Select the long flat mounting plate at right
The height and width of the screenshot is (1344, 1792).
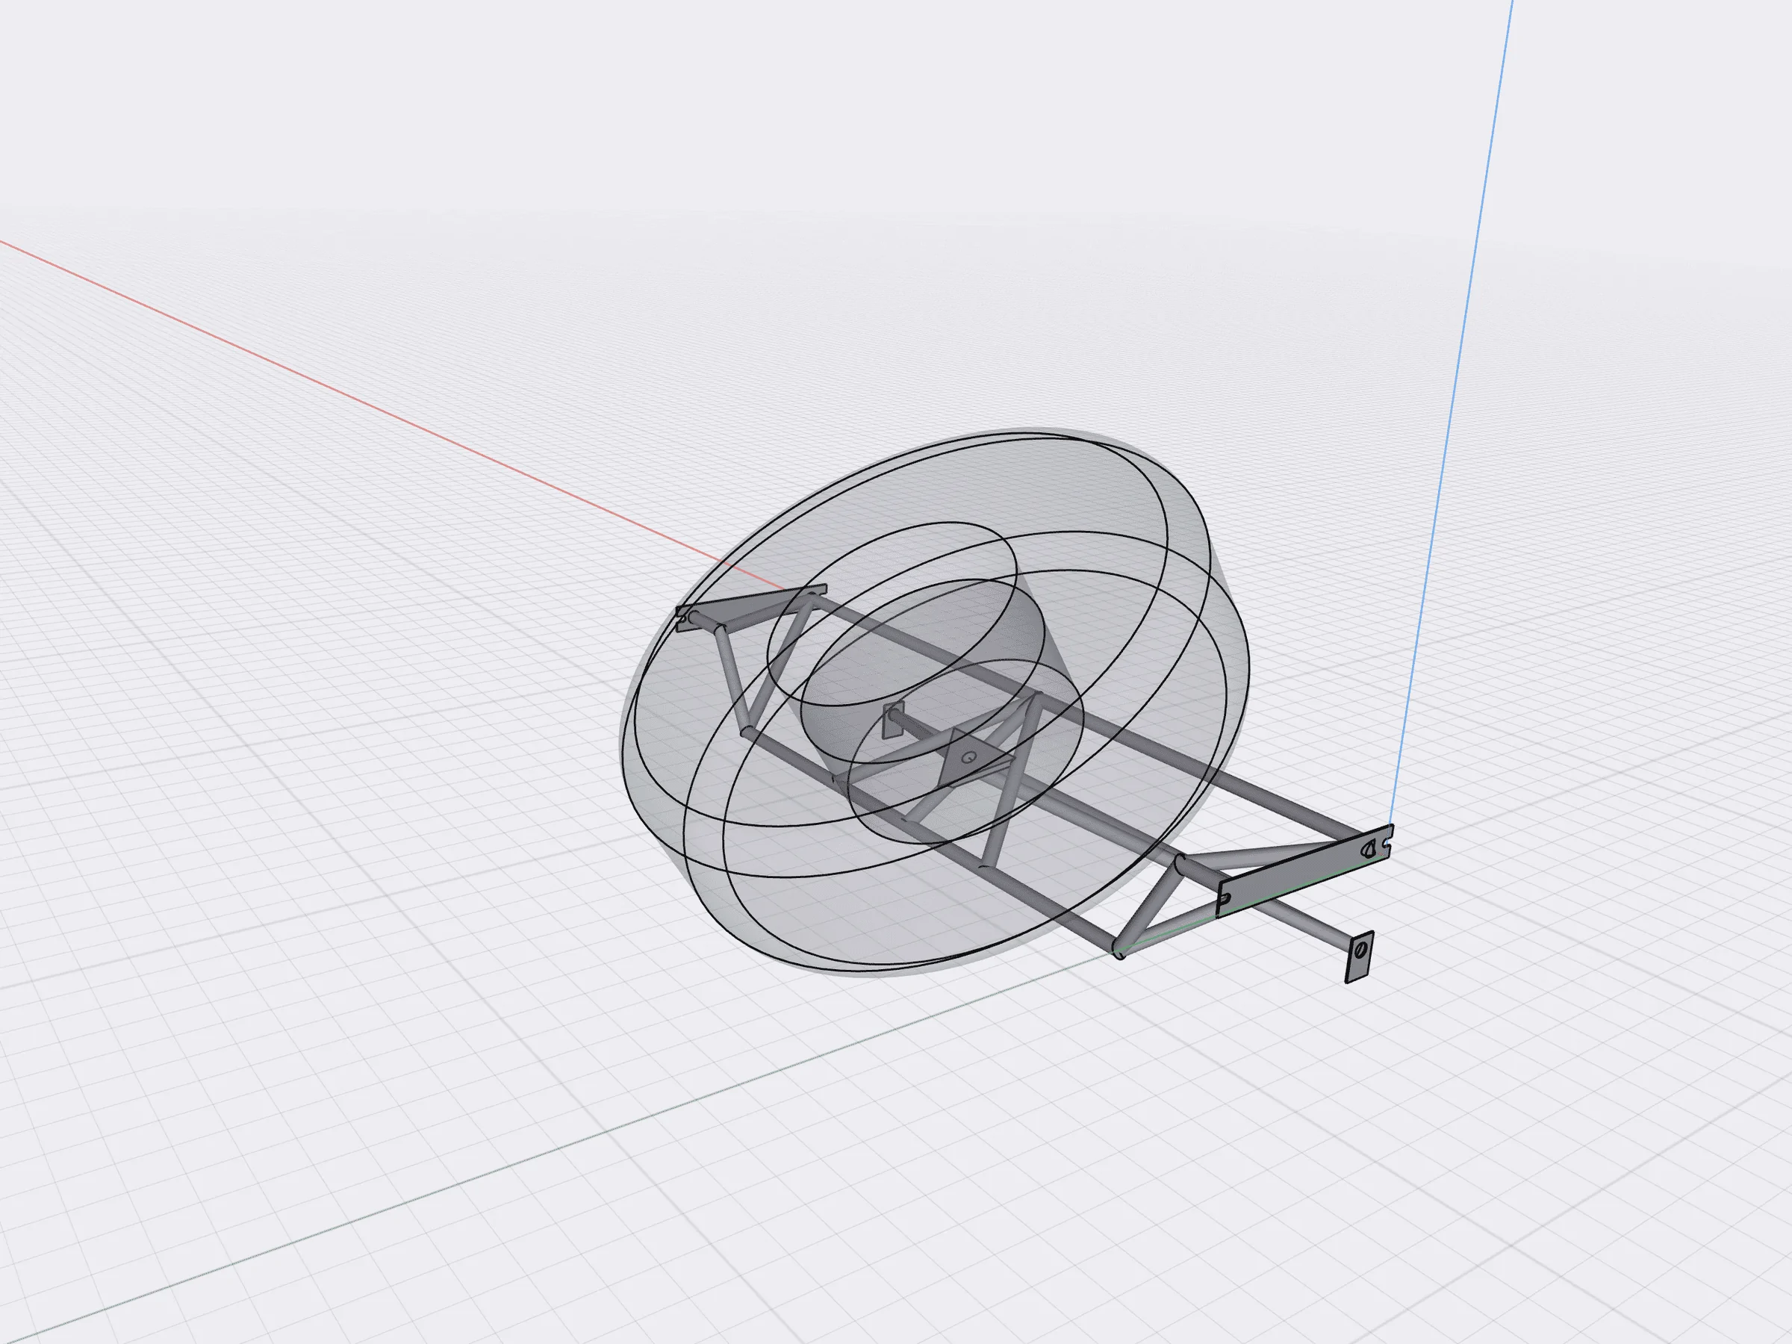pos(1304,870)
